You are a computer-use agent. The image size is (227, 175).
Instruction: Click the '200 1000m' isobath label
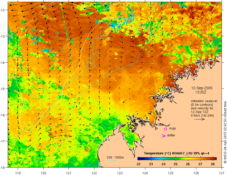point(115,157)
